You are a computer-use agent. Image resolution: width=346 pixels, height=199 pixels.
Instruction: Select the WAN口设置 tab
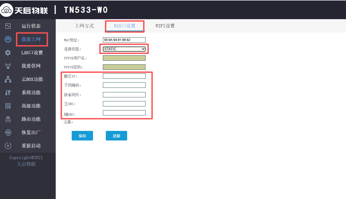point(124,26)
